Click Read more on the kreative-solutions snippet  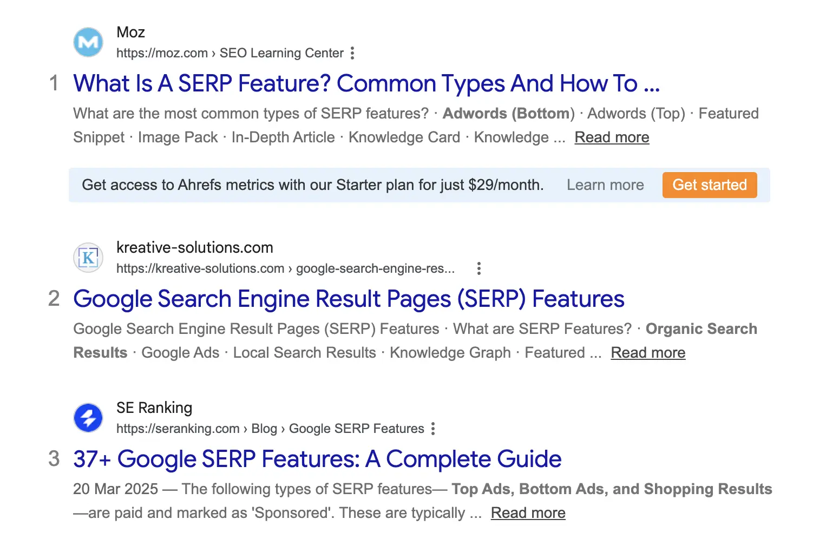tap(648, 353)
